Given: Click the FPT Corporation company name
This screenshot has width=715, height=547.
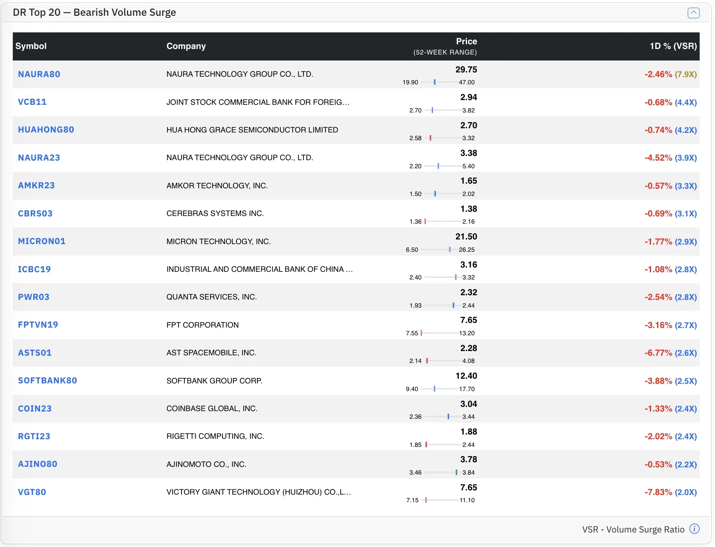Looking at the screenshot, I should pos(202,325).
